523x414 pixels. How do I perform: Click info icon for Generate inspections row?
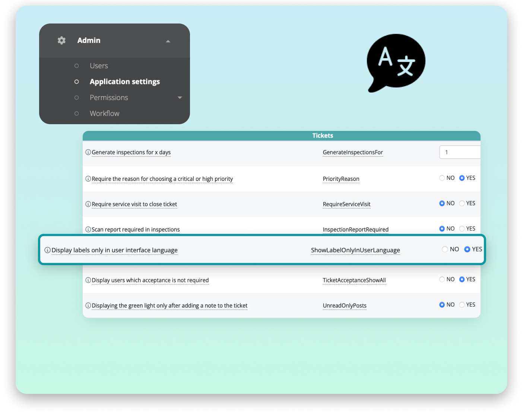pos(88,152)
